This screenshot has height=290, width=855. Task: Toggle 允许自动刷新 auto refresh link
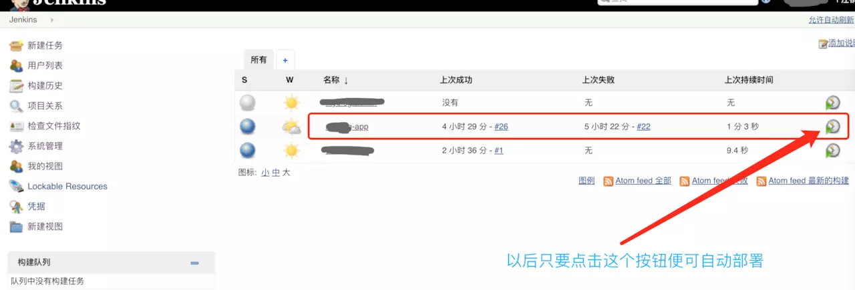pos(831,20)
